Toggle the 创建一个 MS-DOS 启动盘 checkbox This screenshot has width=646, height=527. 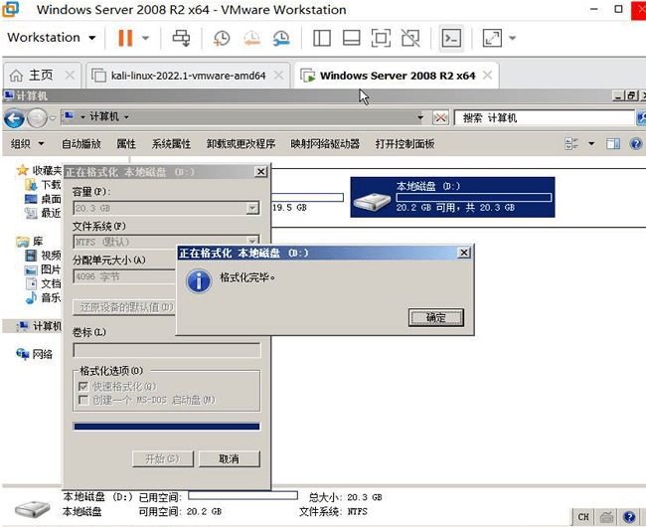82,400
